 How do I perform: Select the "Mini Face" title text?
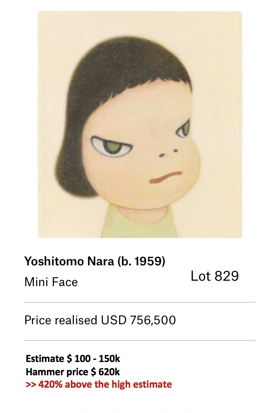coord(51,282)
